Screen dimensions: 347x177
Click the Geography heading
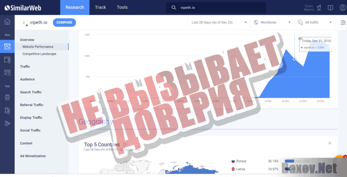[x=96, y=122]
